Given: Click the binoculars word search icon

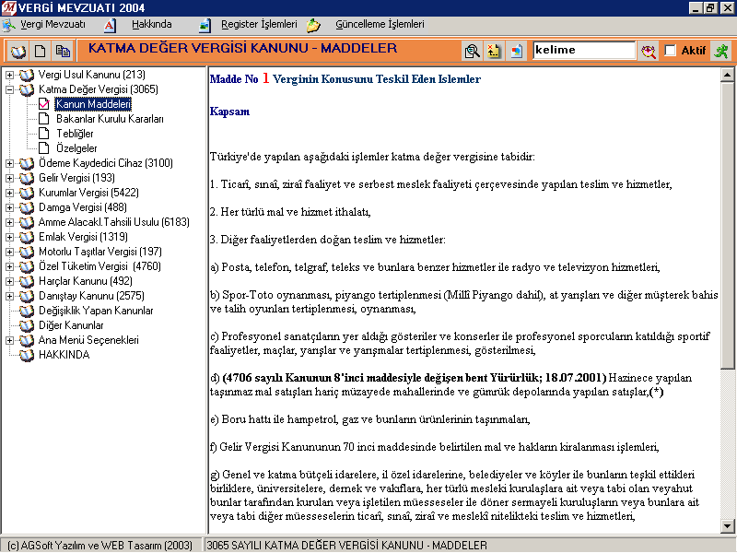Looking at the screenshot, I should (649, 51).
